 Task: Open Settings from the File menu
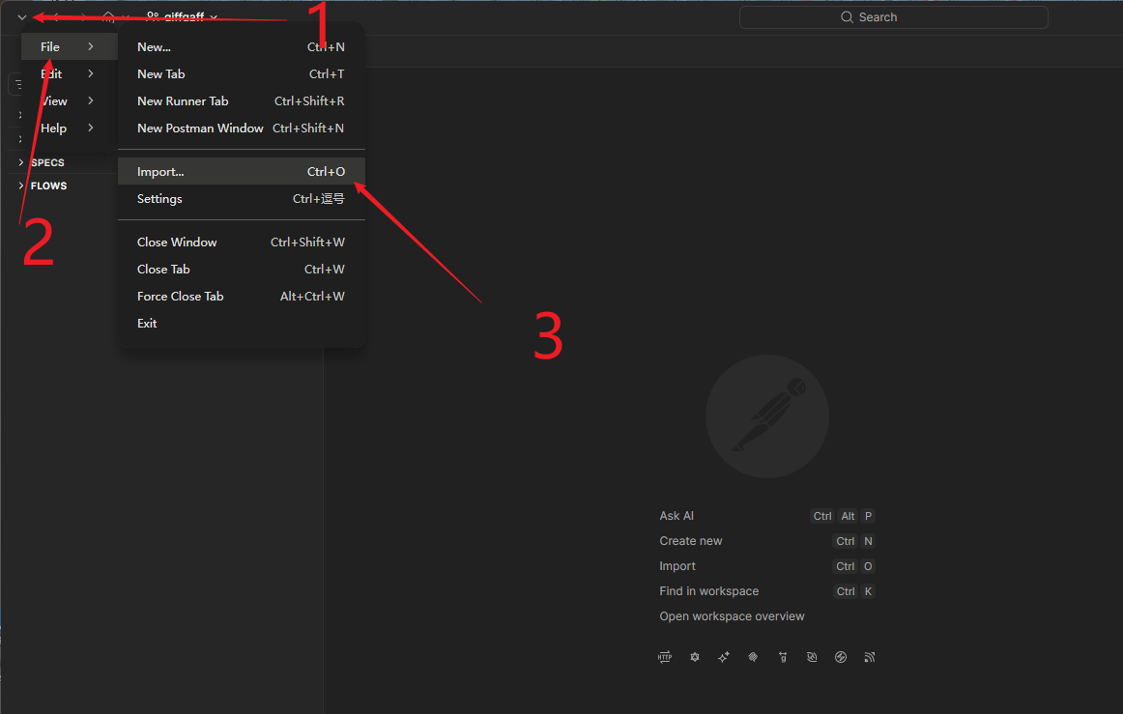click(x=242, y=199)
